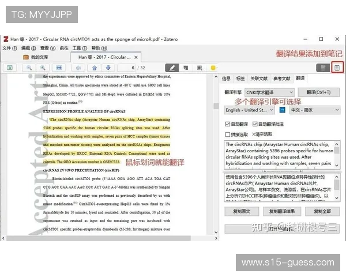
Task: Click the heading 'EXPRESSION PROFILE ANALYSIS OF circRNAS'
Action: click(84, 111)
